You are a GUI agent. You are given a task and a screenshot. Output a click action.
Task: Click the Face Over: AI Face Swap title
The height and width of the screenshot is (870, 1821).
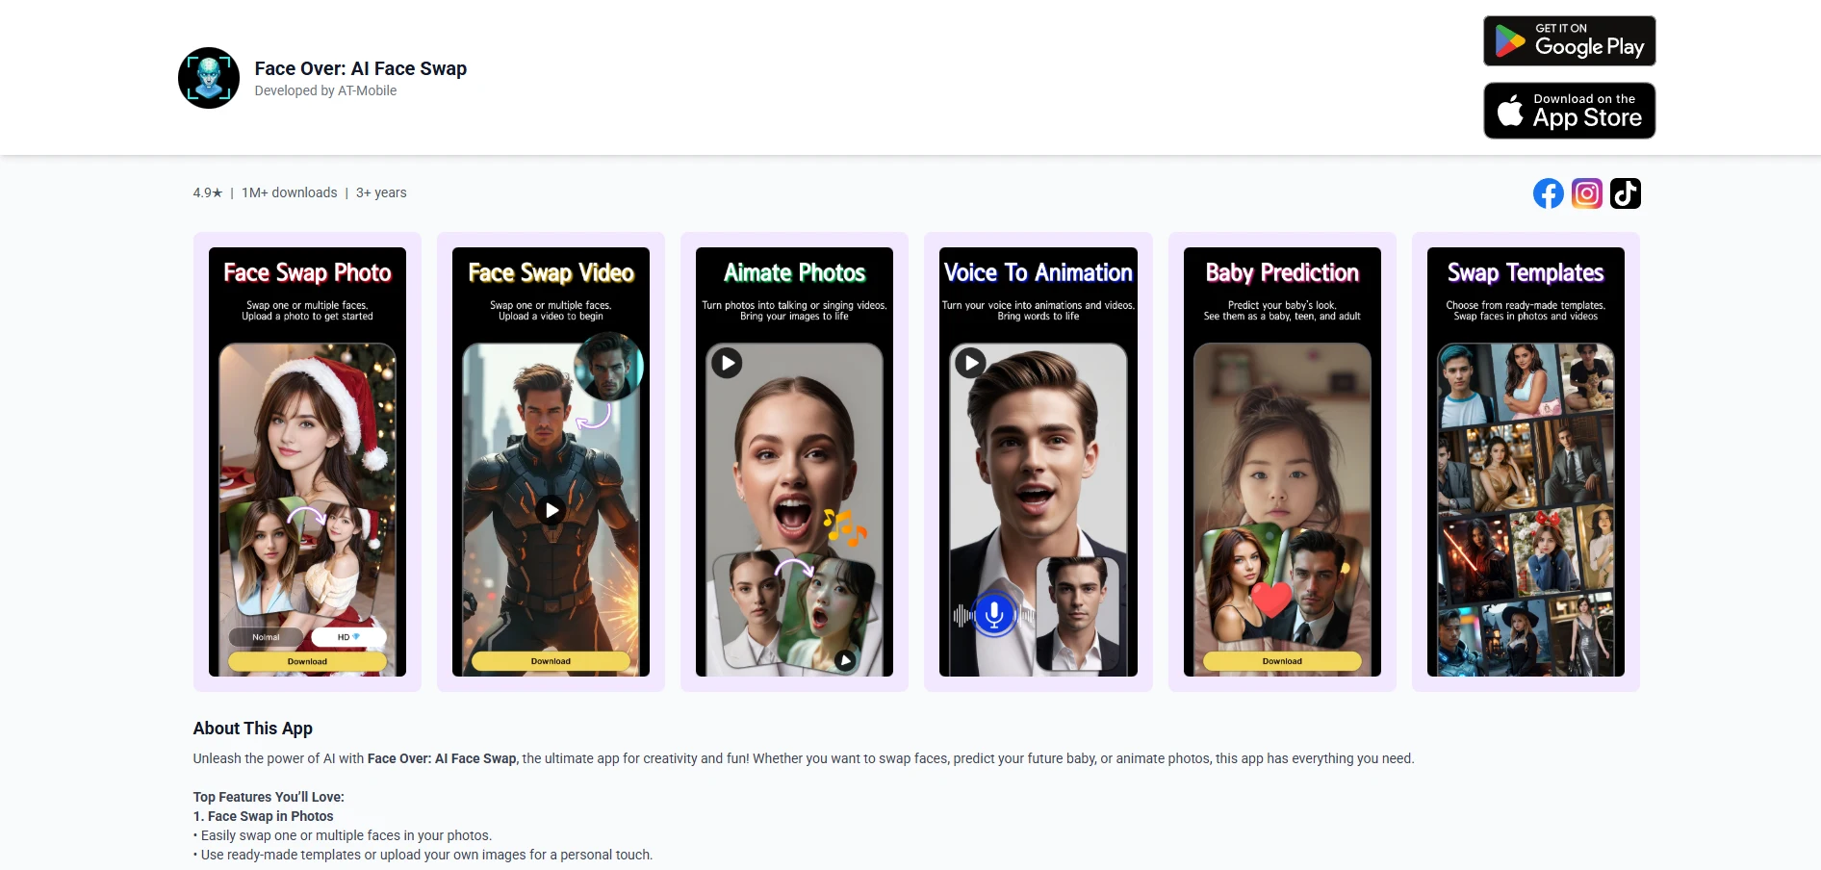(360, 68)
